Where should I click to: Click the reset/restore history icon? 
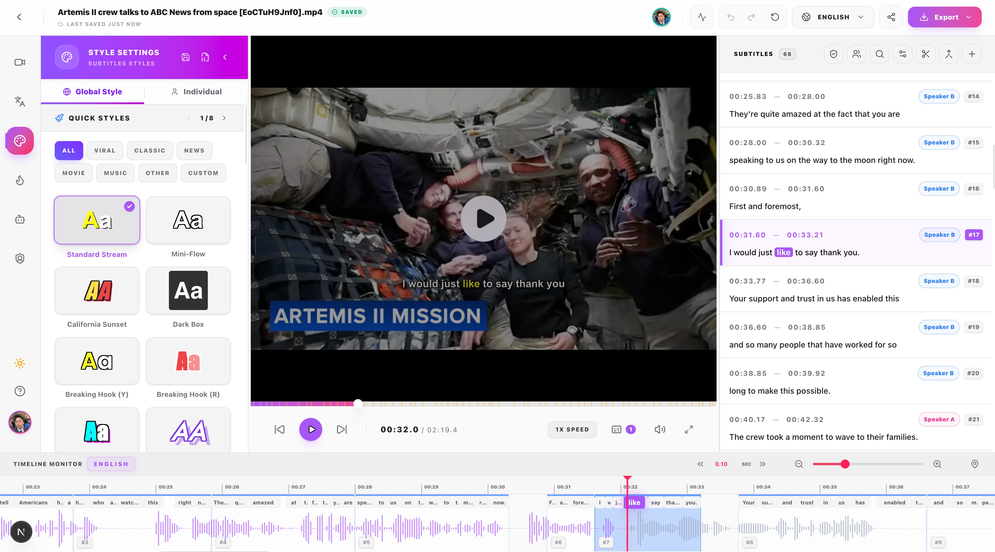coord(775,17)
